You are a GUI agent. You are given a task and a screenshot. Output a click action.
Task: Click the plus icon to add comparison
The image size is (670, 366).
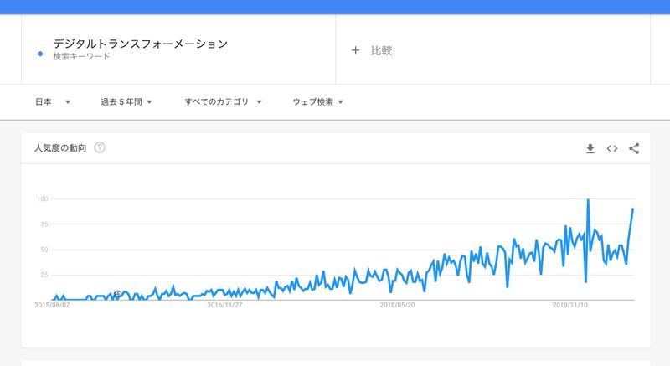coord(355,50)
